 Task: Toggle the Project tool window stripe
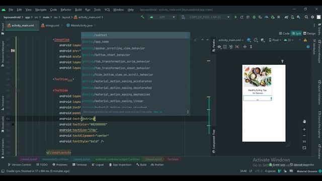(3, 29)
